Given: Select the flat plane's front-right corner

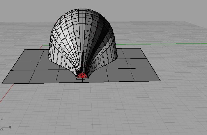Looking at the screenshot, I should [x=160, y=80].
